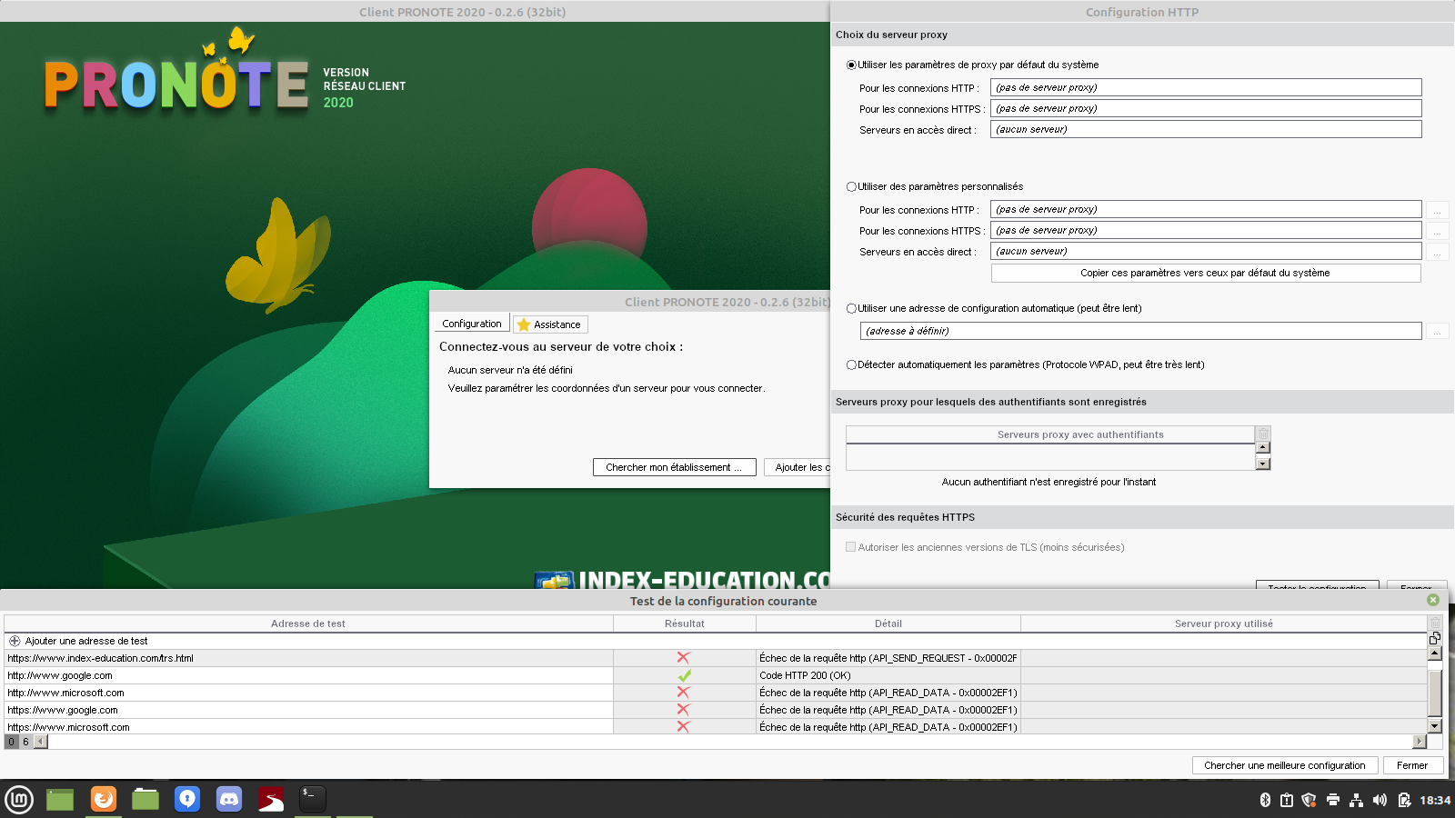1455x818 pixels.
Task: Click 'Chercher mon établissement ...' button
Action: pyautogui.click(x=675, y=467)
